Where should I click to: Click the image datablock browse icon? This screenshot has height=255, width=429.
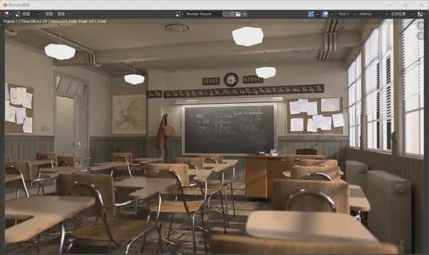click(179, 14)
